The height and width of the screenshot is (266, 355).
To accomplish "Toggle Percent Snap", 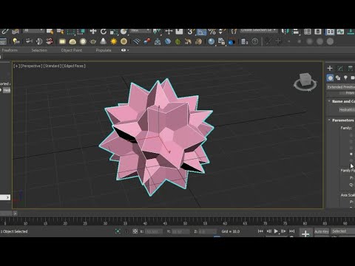I will 212,32.
